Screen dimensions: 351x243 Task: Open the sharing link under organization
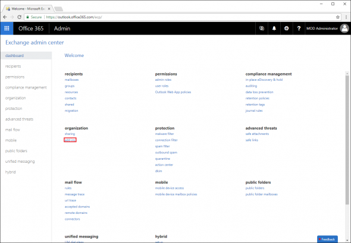pos(70,134)
